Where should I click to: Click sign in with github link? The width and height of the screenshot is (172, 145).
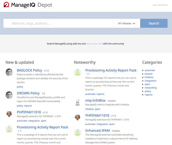[x=160, y=5]
